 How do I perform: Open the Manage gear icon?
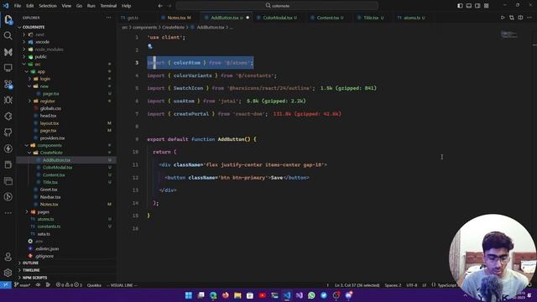[x=8, y=273]
